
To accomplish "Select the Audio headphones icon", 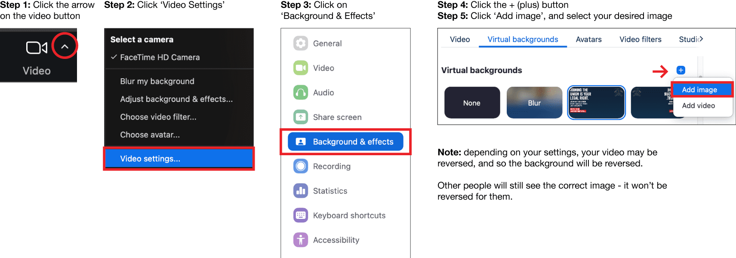I will coord(301,92).
